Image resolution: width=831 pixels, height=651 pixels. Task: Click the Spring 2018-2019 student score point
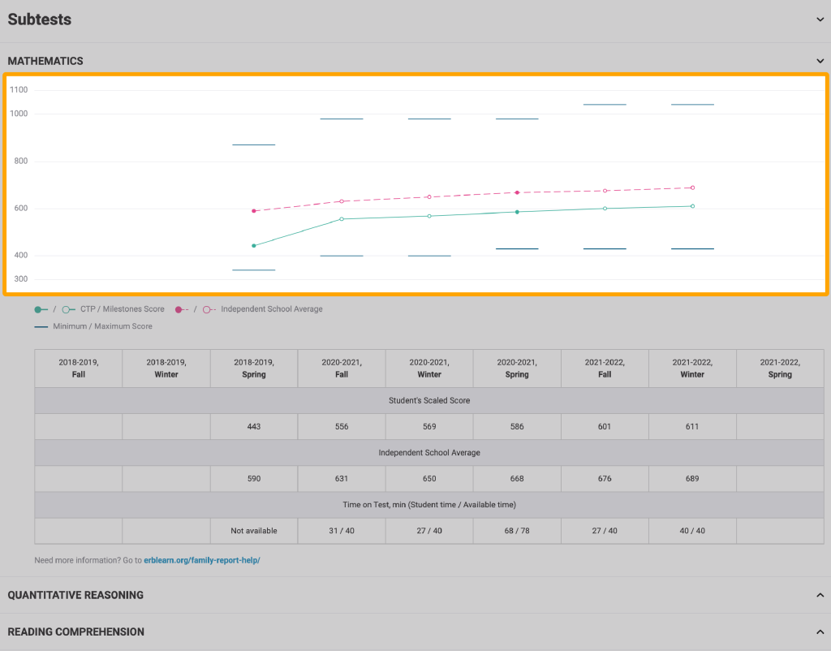tap(254, 245)
